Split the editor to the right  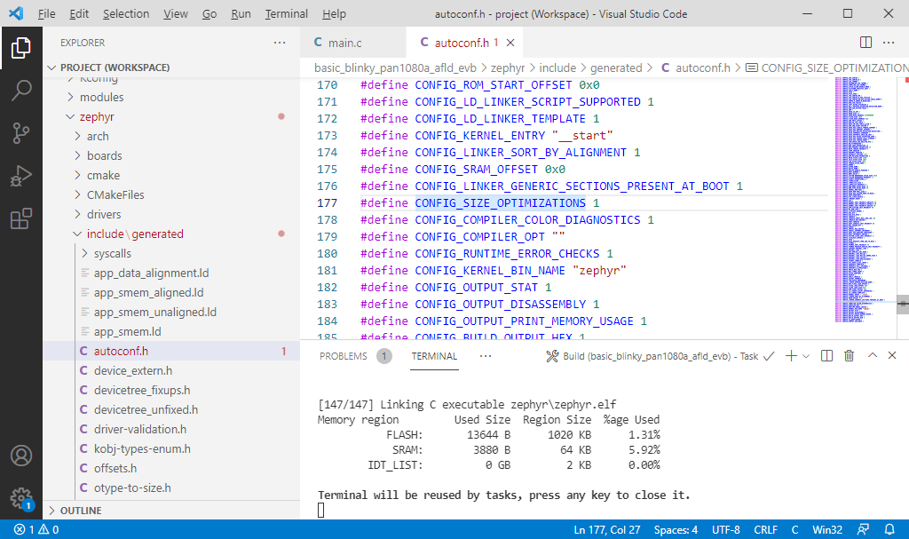pyautogui.click(x=866, y=43)
